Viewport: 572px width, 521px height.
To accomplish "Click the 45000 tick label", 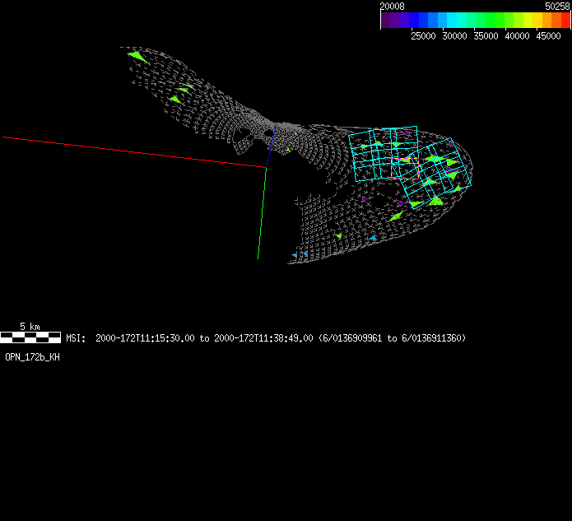I will click(548, 36).
